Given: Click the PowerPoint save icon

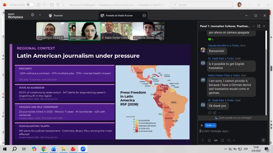Looking at the screenshot, I should pos(39,5).
